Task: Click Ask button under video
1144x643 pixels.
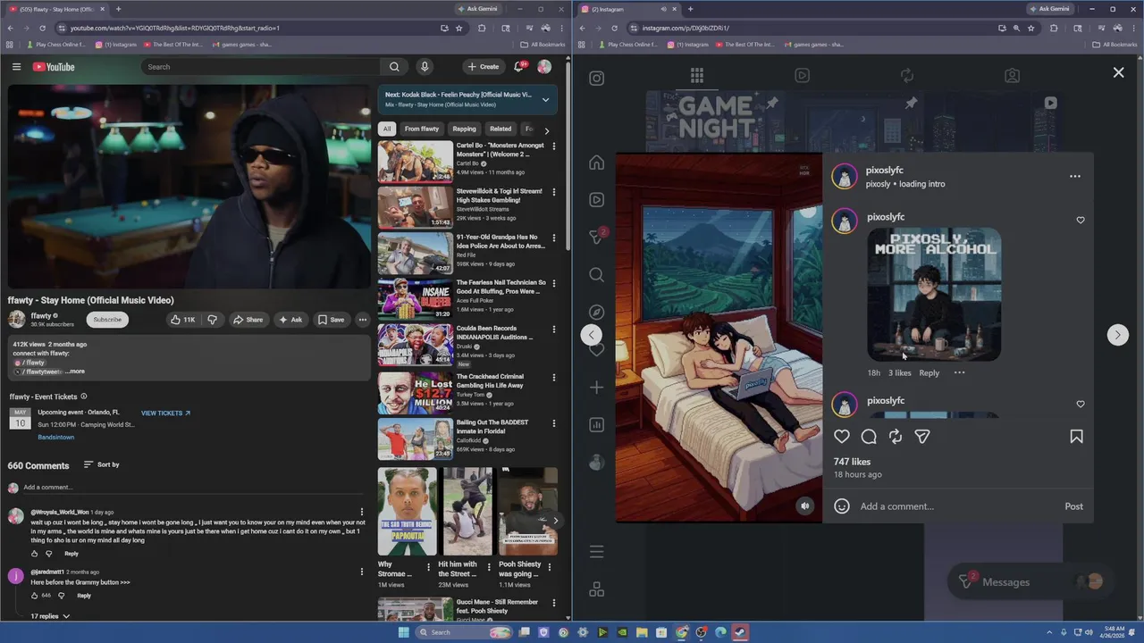Action: [290, 320]
